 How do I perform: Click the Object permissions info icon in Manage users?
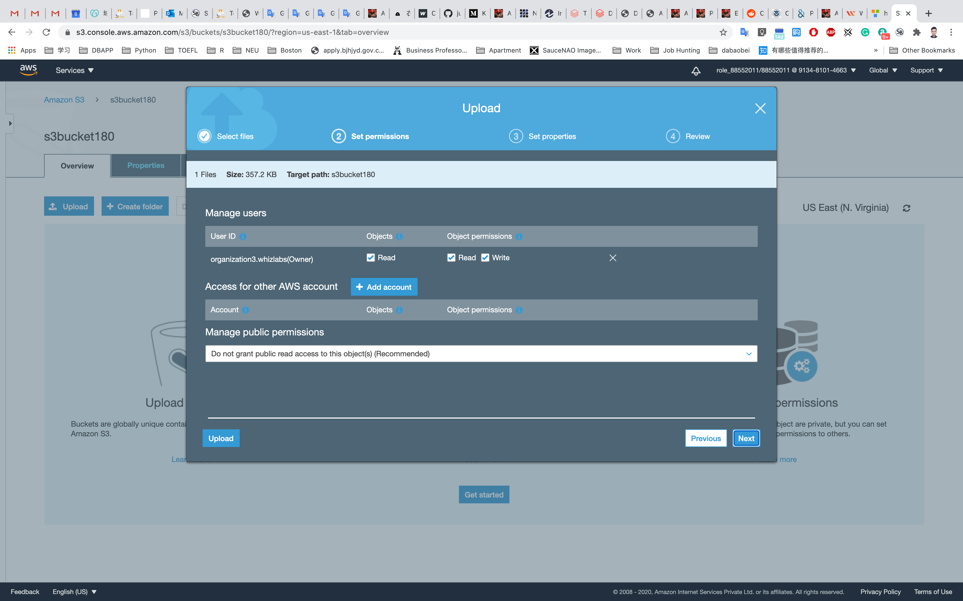519,236
